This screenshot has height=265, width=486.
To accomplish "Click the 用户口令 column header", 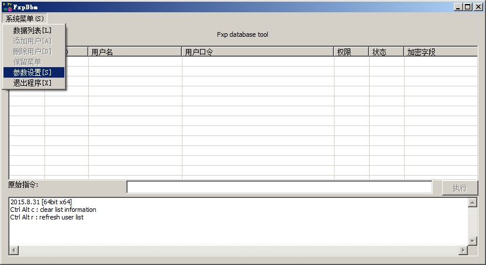I will [257, 52].
